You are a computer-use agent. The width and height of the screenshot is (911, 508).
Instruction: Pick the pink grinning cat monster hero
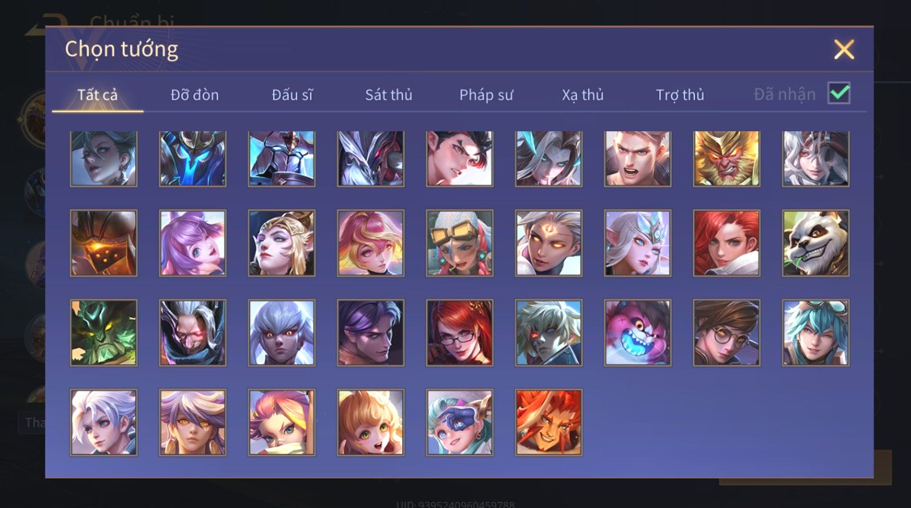coord(637,333)
